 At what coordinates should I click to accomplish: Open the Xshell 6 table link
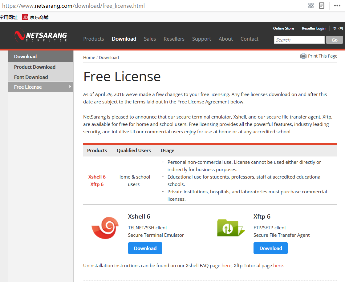tap(97, 177)
